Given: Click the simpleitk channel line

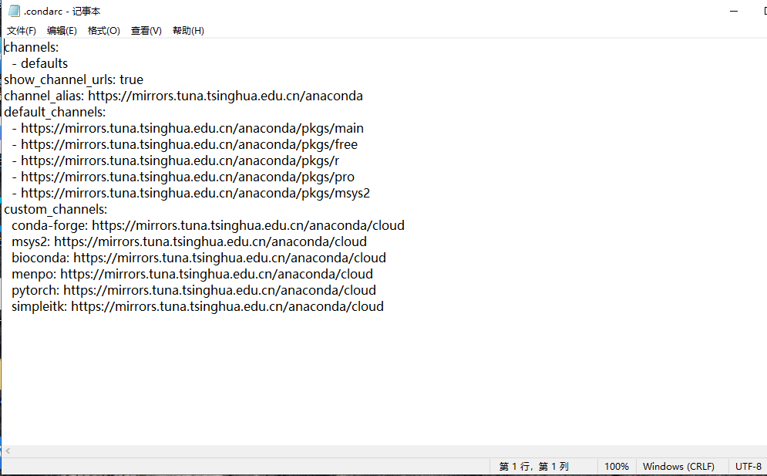Looking at the screenshot, I should click(x=197, y=306).
